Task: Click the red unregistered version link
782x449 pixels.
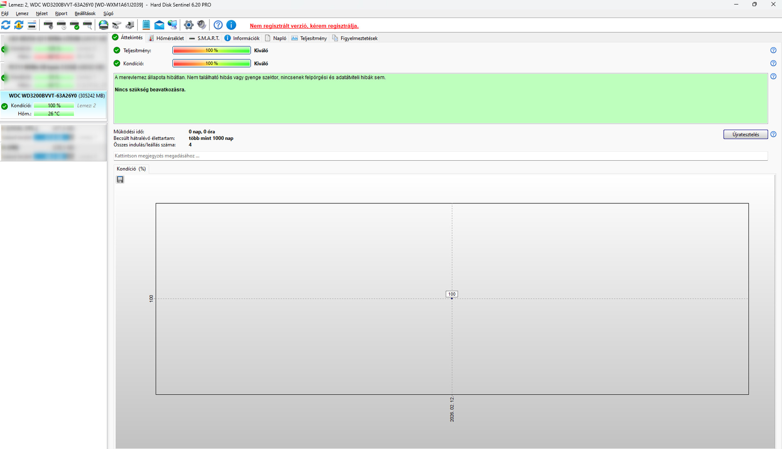Action: click(x=304, y=26)
